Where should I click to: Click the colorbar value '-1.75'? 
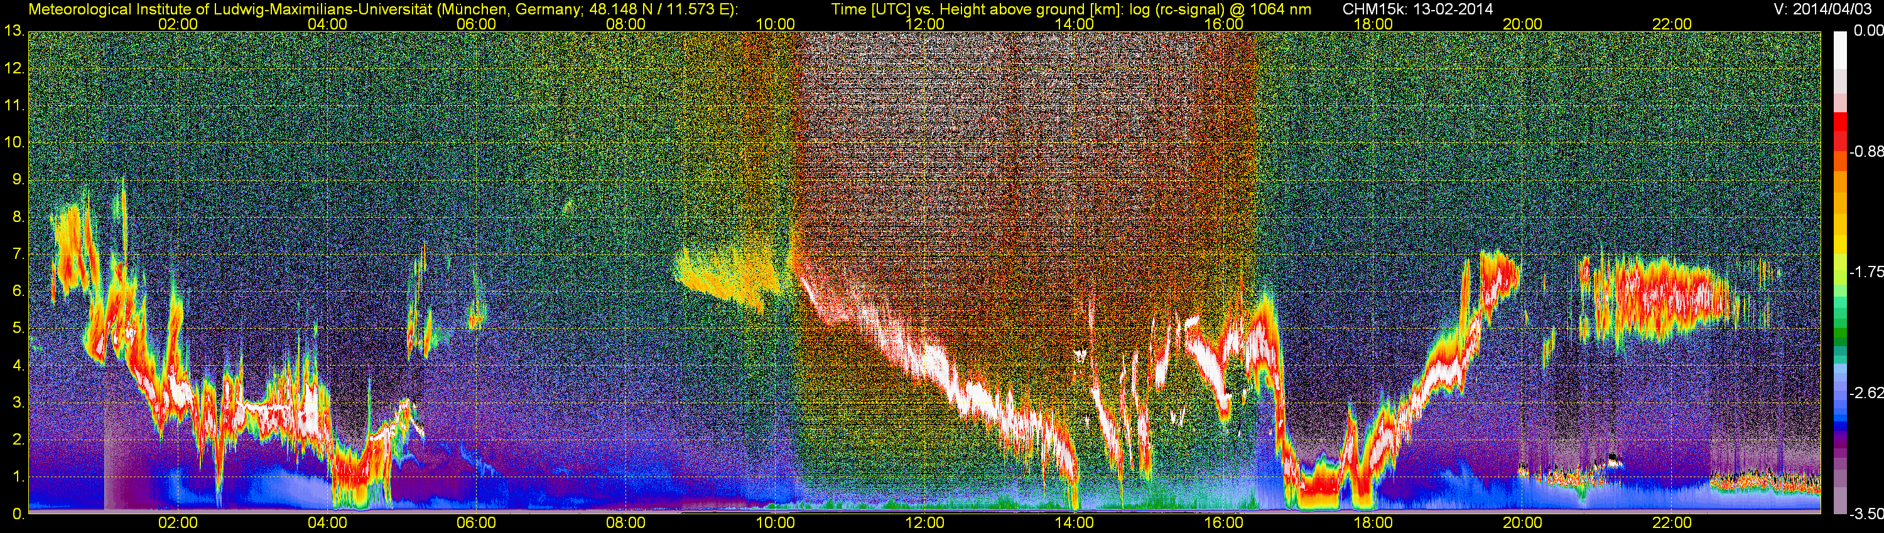pyautogui.click(x=1866, y=272)
